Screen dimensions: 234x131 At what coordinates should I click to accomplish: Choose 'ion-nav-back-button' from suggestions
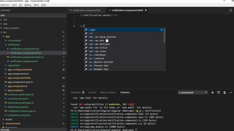(x=124, y=37)
